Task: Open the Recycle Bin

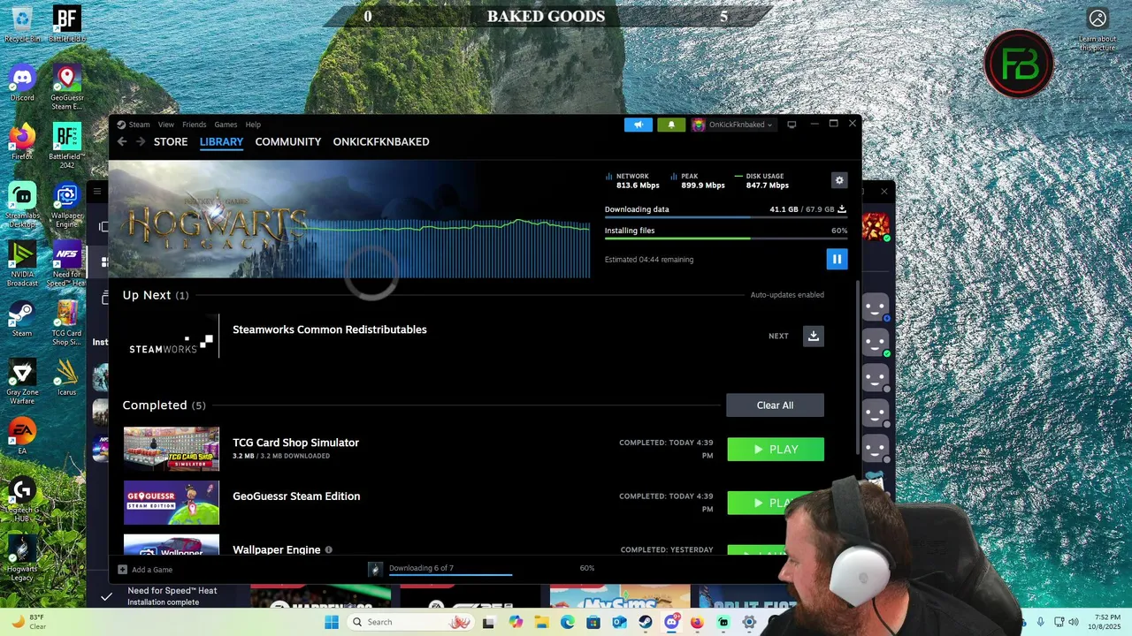Action: click(22, 24)
